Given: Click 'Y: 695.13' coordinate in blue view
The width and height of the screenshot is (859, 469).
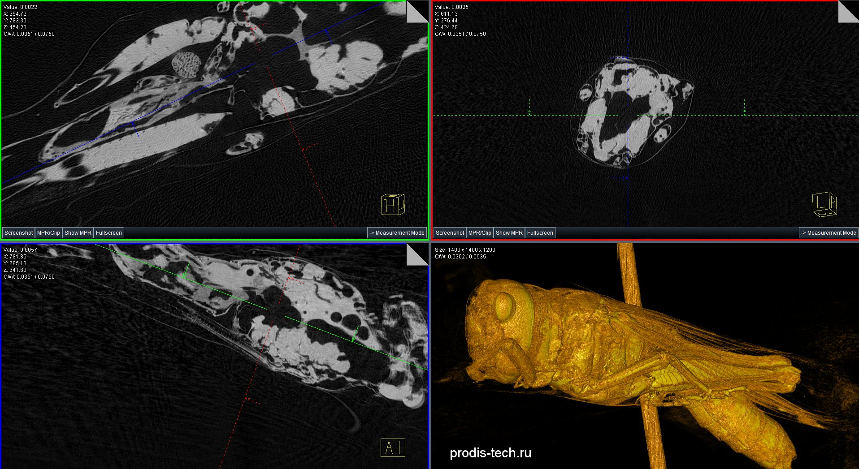Looking at the screenshot, I should point(15,263).
